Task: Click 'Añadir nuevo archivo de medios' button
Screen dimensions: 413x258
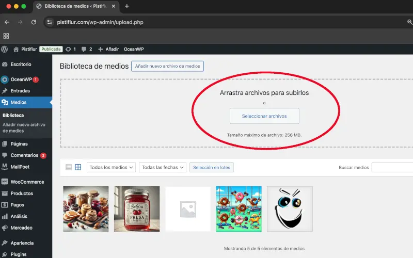Action: pyautogui.click(x=167, y=66)
